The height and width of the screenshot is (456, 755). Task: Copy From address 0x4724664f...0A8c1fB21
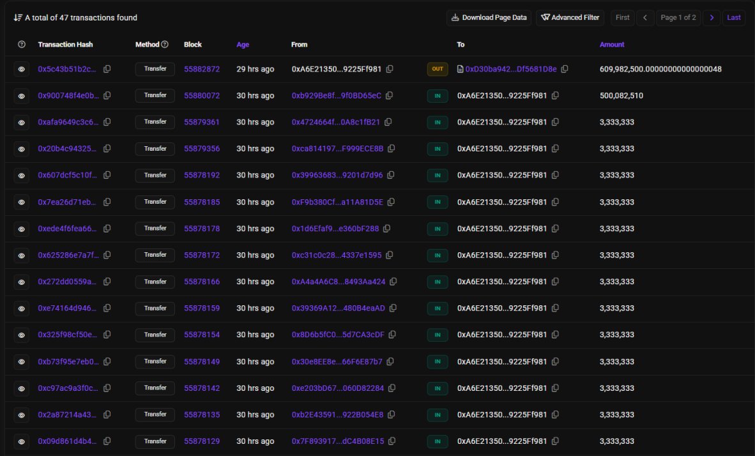pyautogui.click(x=388, y=122)
